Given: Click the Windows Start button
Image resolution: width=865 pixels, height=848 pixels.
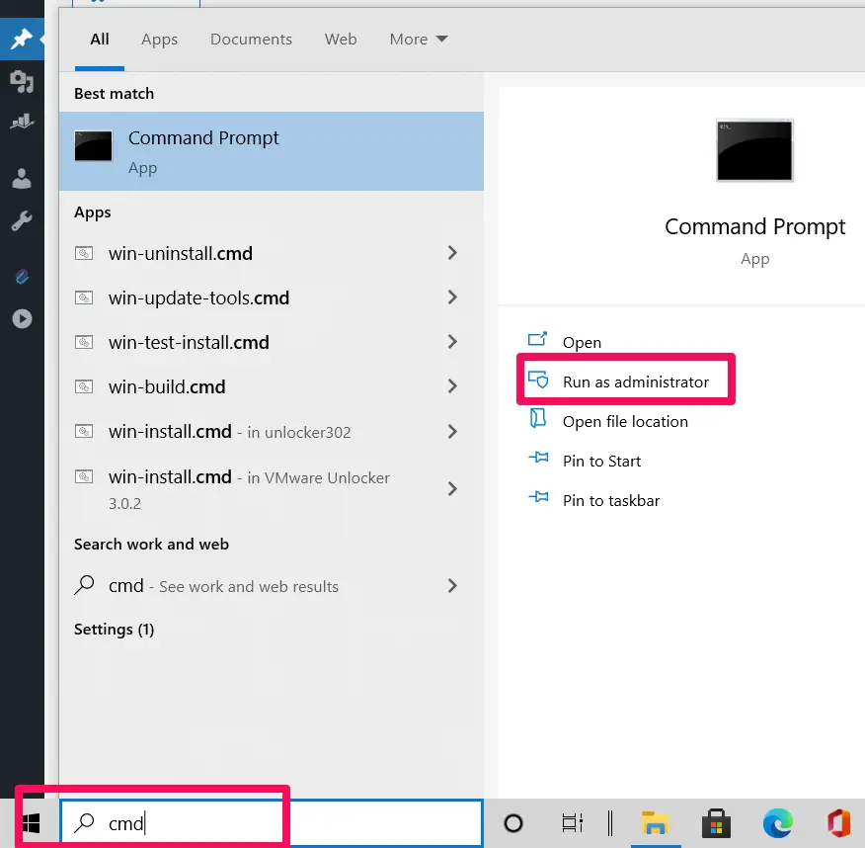Looking at the screenshot, I should (x=32, y=823).
